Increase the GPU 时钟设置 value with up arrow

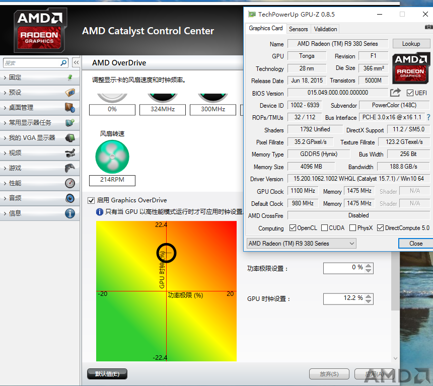tap(369, 296)
